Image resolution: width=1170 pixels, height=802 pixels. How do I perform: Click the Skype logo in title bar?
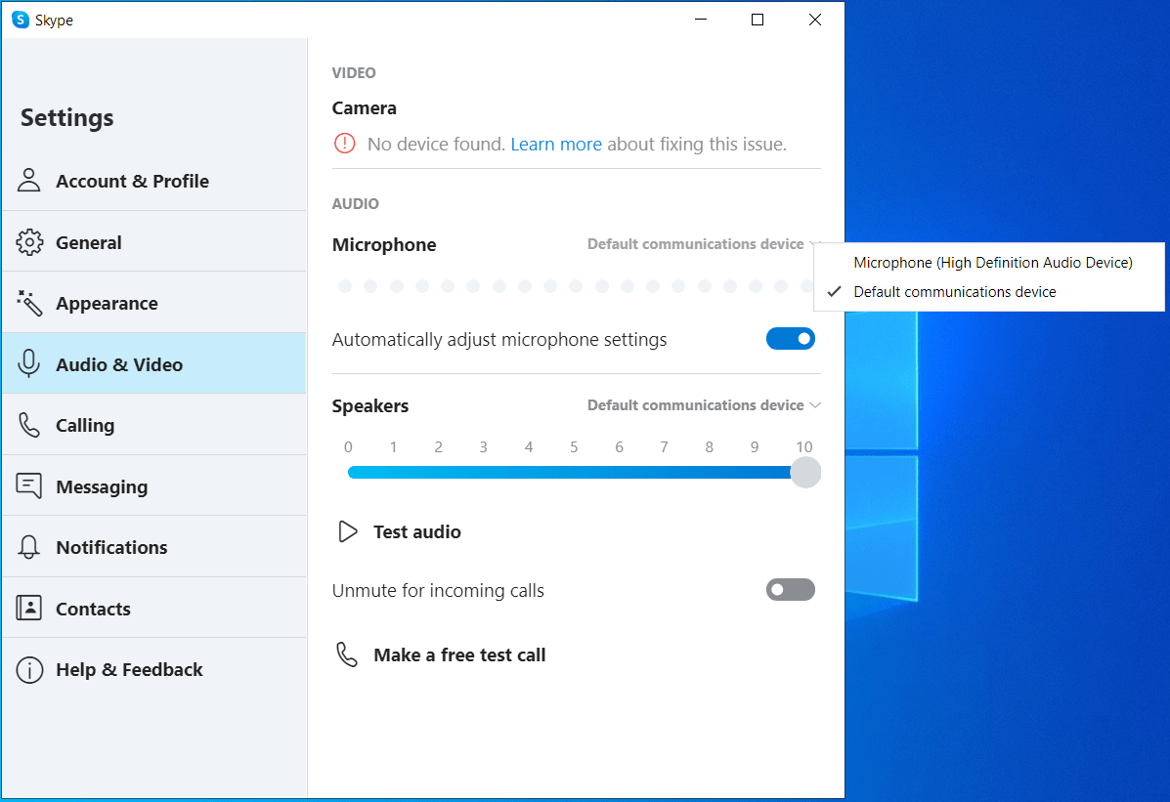pyautogui.click(x=21, y=20)
